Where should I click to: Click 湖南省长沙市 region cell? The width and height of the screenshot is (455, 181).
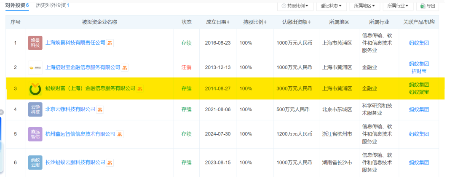pyautogui.click(x=337, y=162)
